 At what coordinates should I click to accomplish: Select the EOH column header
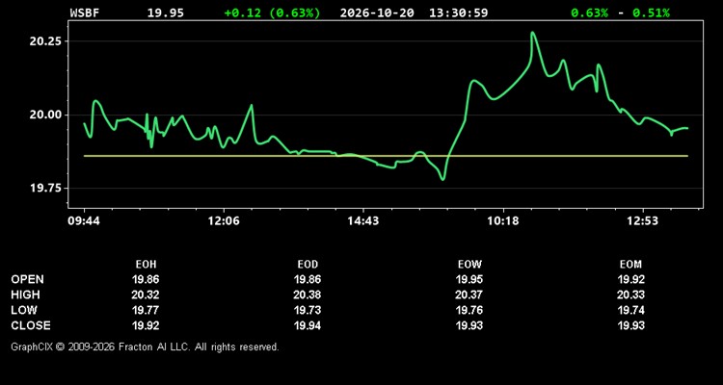click(x=146, y=265)
